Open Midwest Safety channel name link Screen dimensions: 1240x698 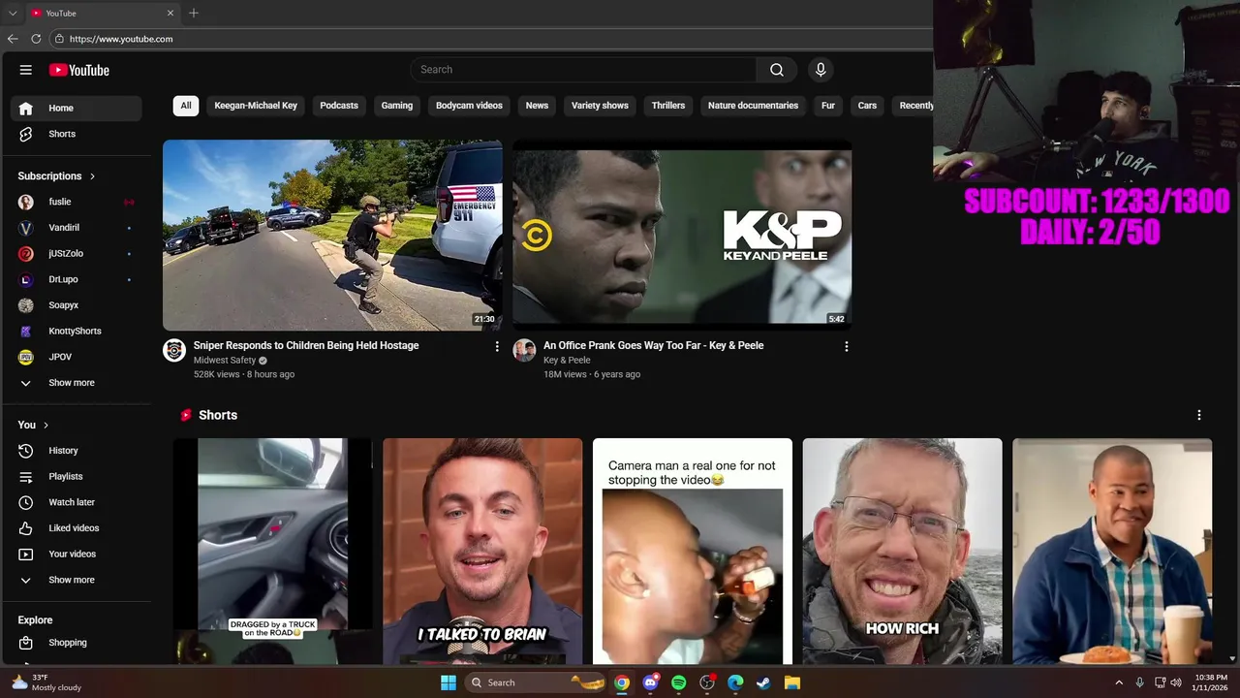click(225, 361)
